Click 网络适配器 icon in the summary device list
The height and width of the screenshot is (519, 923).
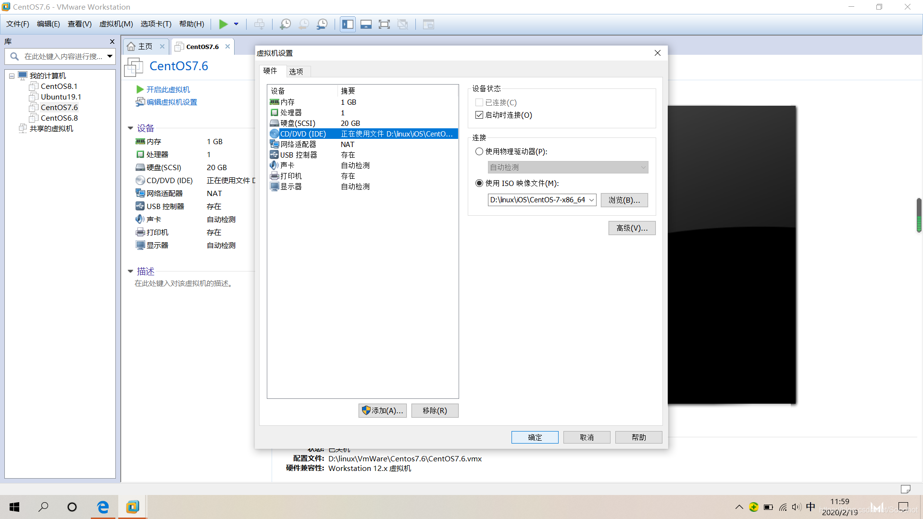coord(140,194)
